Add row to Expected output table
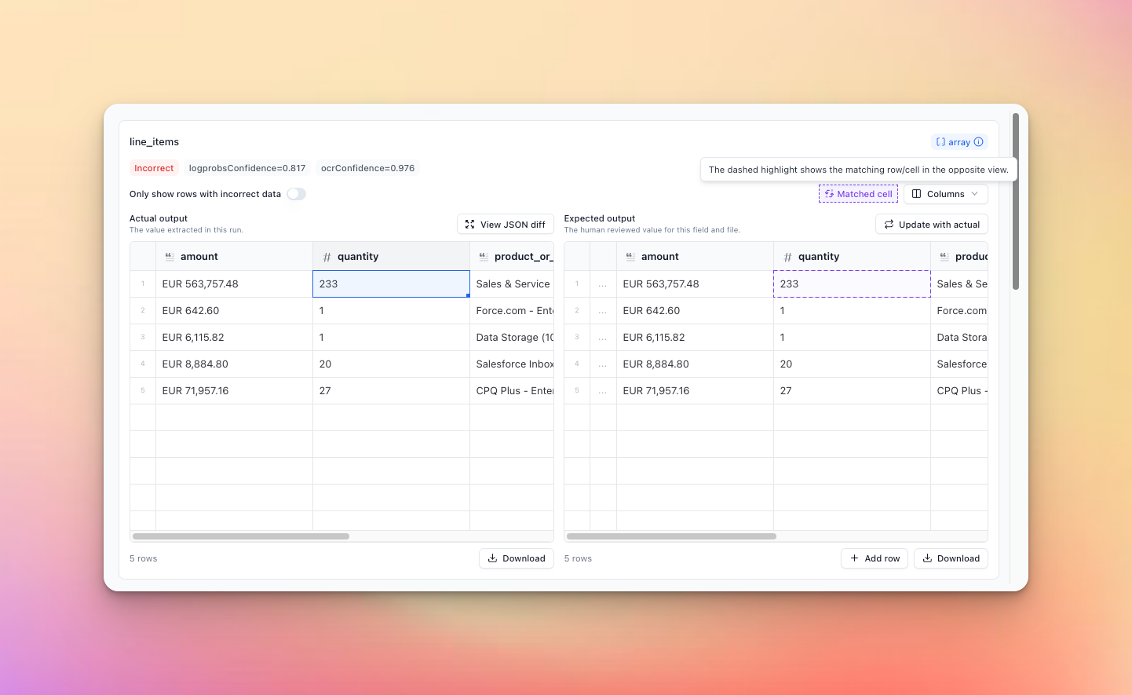 875,558
